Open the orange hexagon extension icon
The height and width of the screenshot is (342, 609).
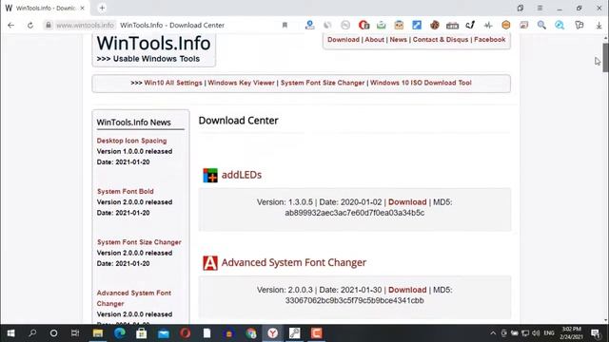pyautogui.click(x=505, y=26)
